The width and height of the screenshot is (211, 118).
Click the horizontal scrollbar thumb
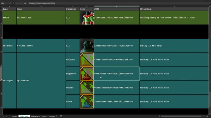(x=182, y=116)
